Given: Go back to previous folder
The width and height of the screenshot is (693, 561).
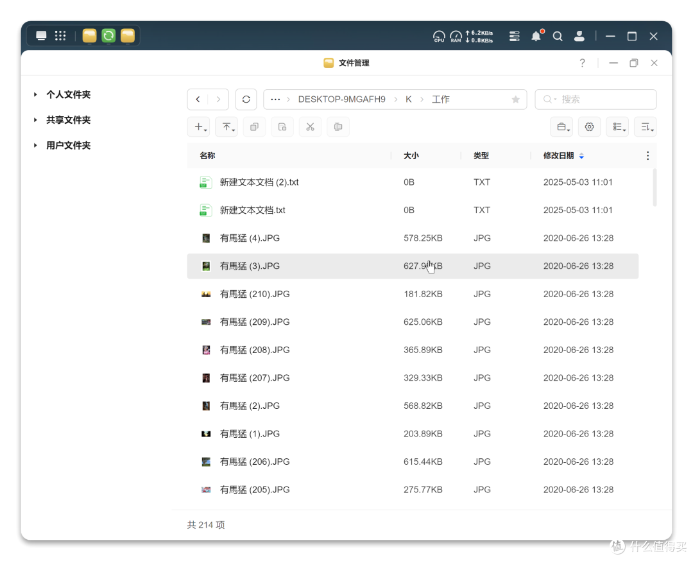Looking at the screenshot, I should [198, 99].
